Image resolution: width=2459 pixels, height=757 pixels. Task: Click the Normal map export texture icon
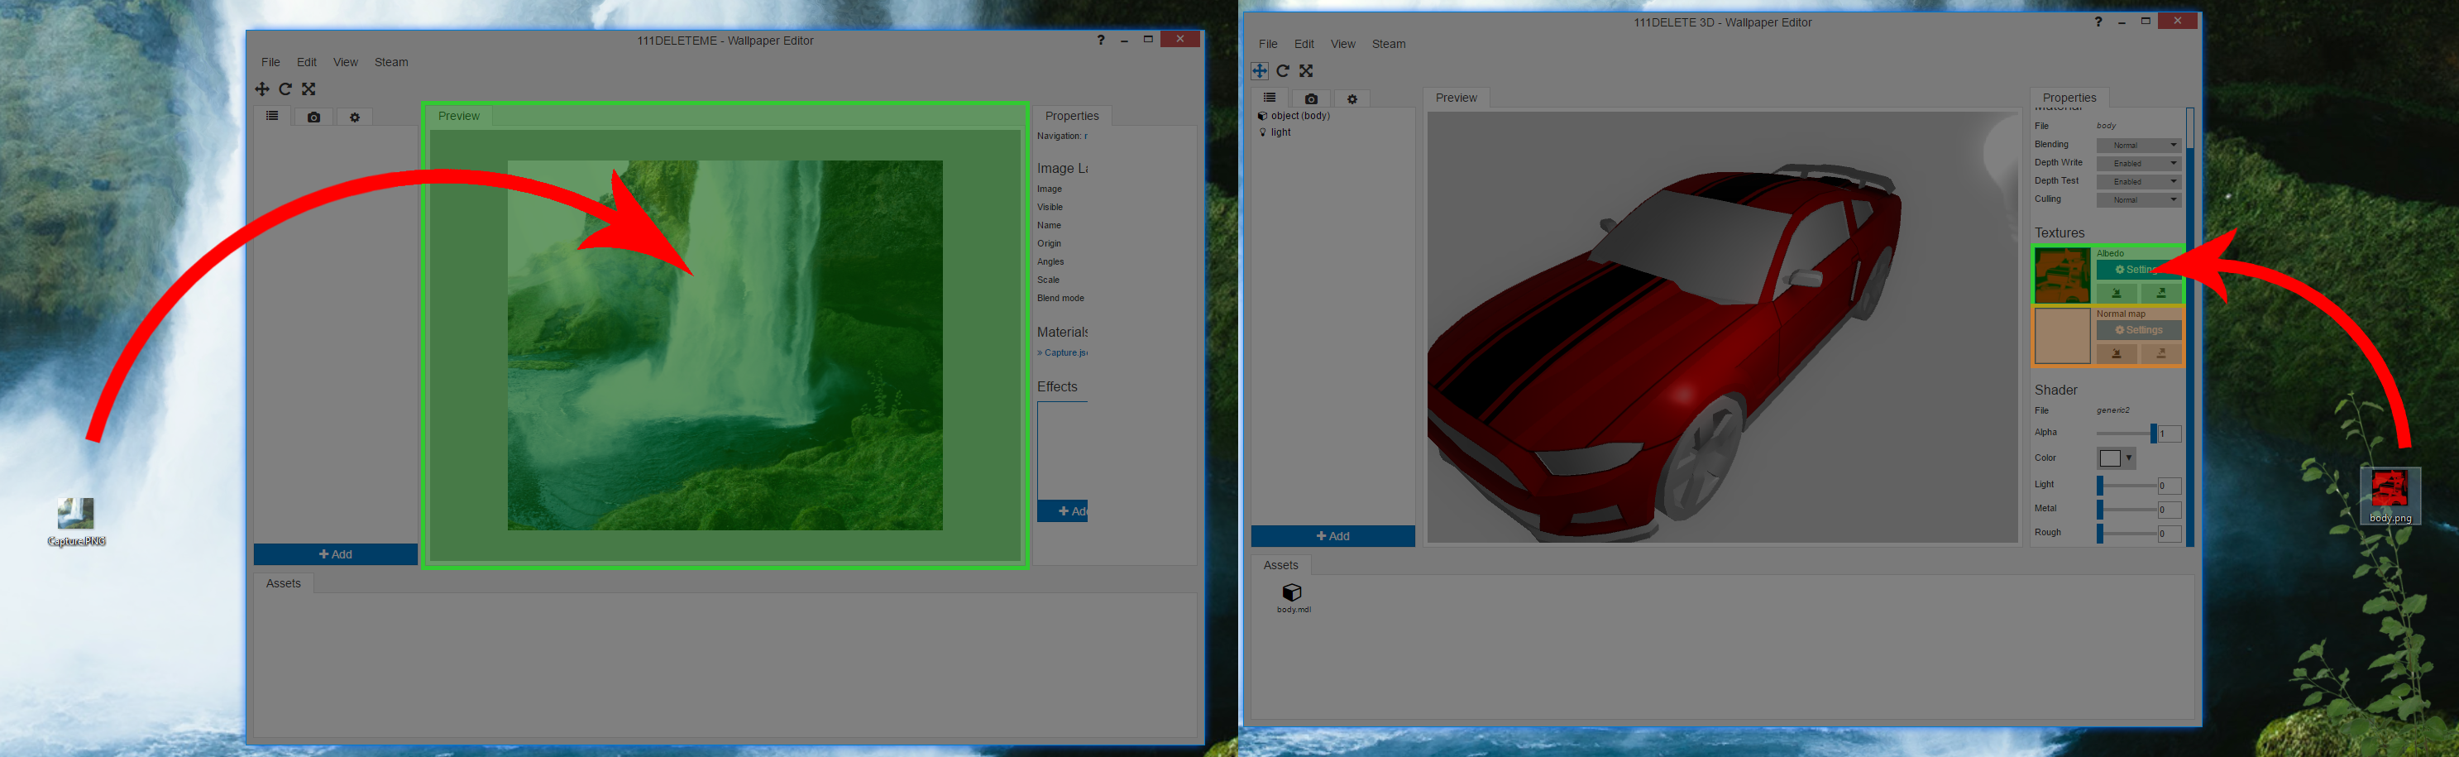coord(2161,353)
